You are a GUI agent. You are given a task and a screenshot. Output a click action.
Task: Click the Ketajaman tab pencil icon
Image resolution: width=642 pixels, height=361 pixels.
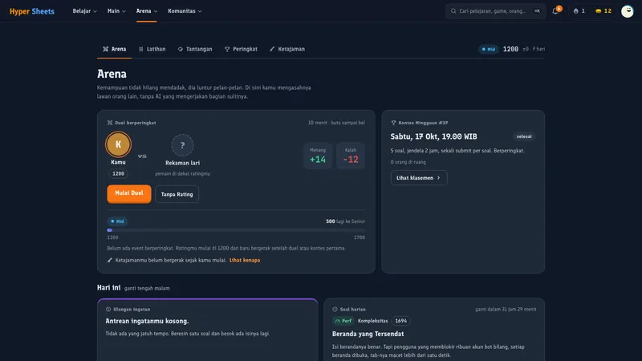(x=272, y=49)
